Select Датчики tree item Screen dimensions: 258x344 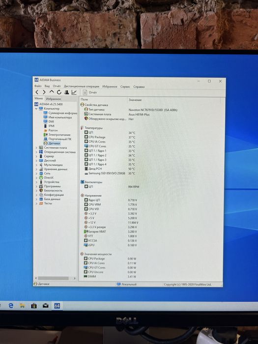(52, 143)
